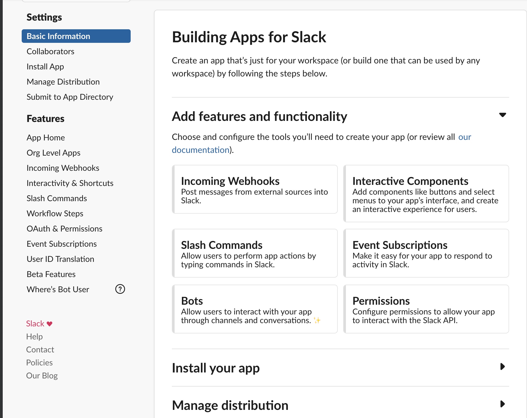Screen dimensions: 527x418
Task: Select OAuth & Permissions in Features
Action: pos(65,229)
